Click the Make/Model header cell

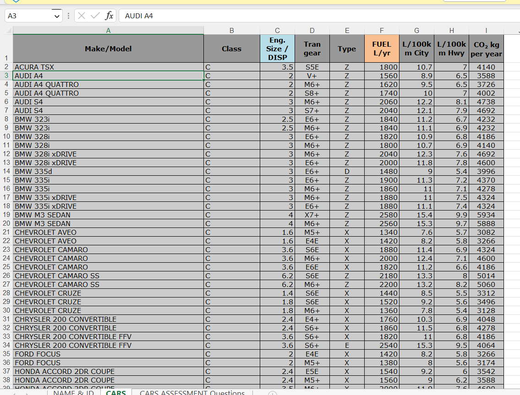pyautogui.click(x=108, y=49)
